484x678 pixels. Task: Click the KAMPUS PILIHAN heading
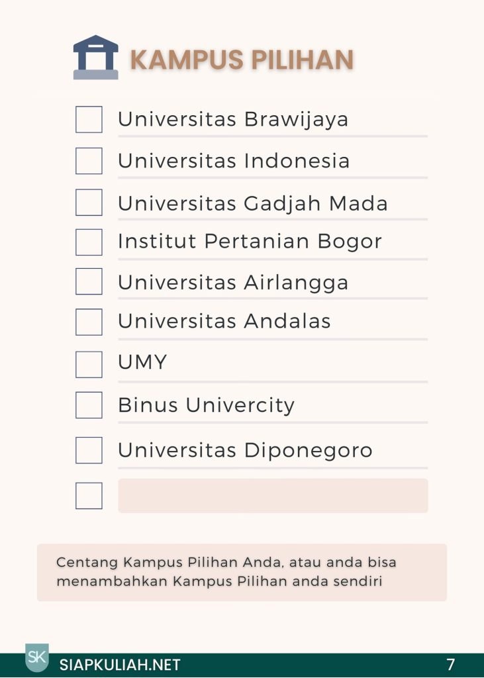[242, 60]
